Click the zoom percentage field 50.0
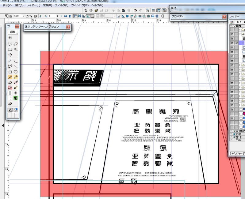 pos(17,16)
